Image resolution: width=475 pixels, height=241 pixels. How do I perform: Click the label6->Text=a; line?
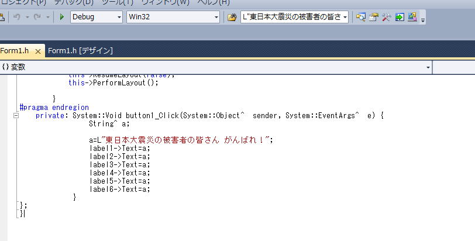(x=120, y=189)
